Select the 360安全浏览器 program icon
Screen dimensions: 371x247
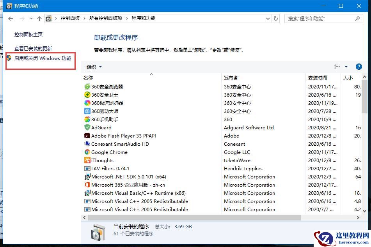click(x=87, y=86)
